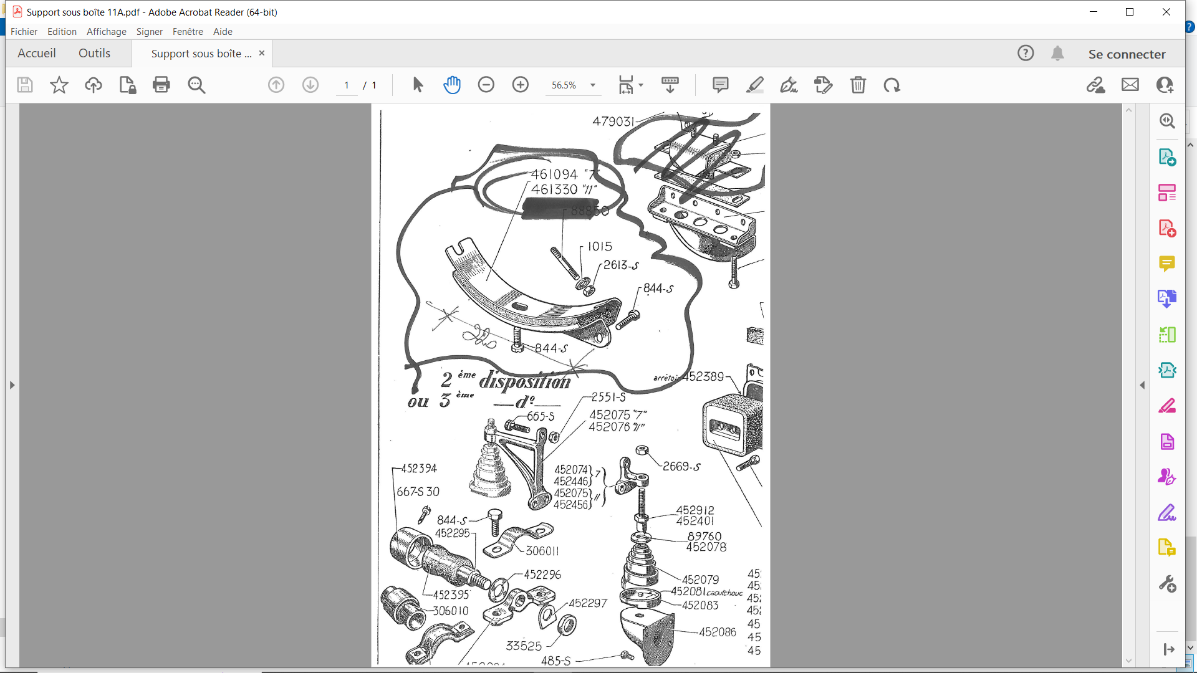Open zoom level 56.5% dropdown

tap(593, 85)
